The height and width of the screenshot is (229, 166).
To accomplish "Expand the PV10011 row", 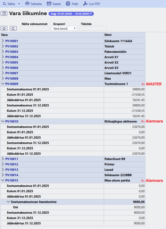I will pyautogui.click(x=3, y=159).
